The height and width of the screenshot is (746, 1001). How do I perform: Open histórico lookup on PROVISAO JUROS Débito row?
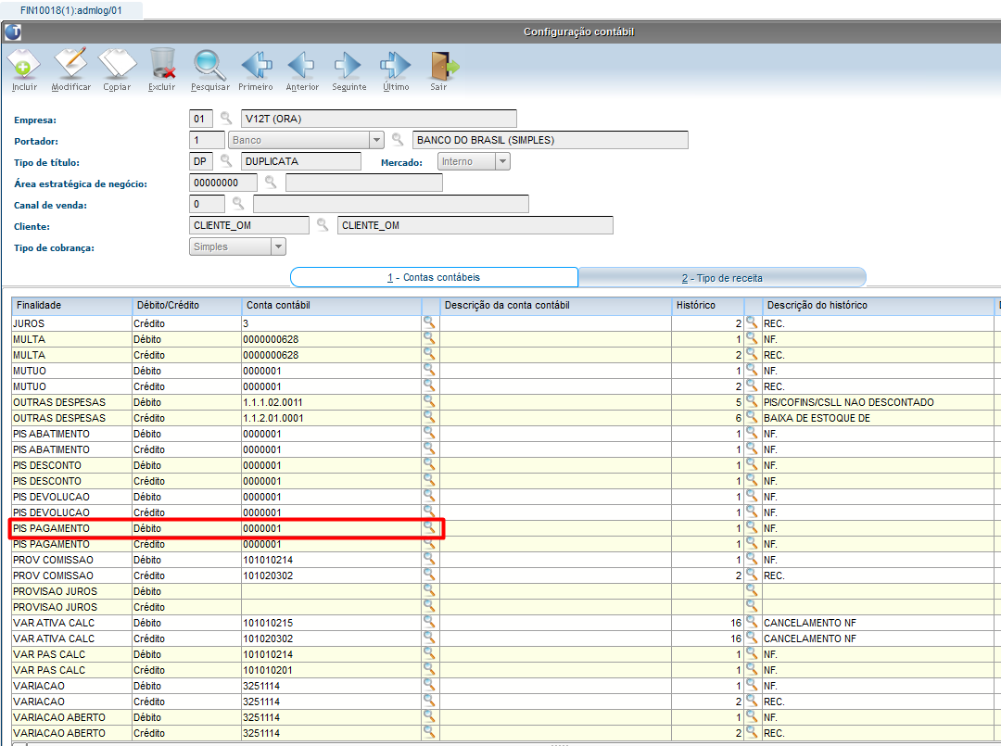pos(752,591)
